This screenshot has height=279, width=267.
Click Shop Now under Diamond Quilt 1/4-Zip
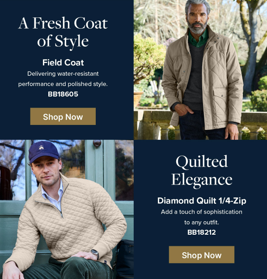(x=201, y=255)
